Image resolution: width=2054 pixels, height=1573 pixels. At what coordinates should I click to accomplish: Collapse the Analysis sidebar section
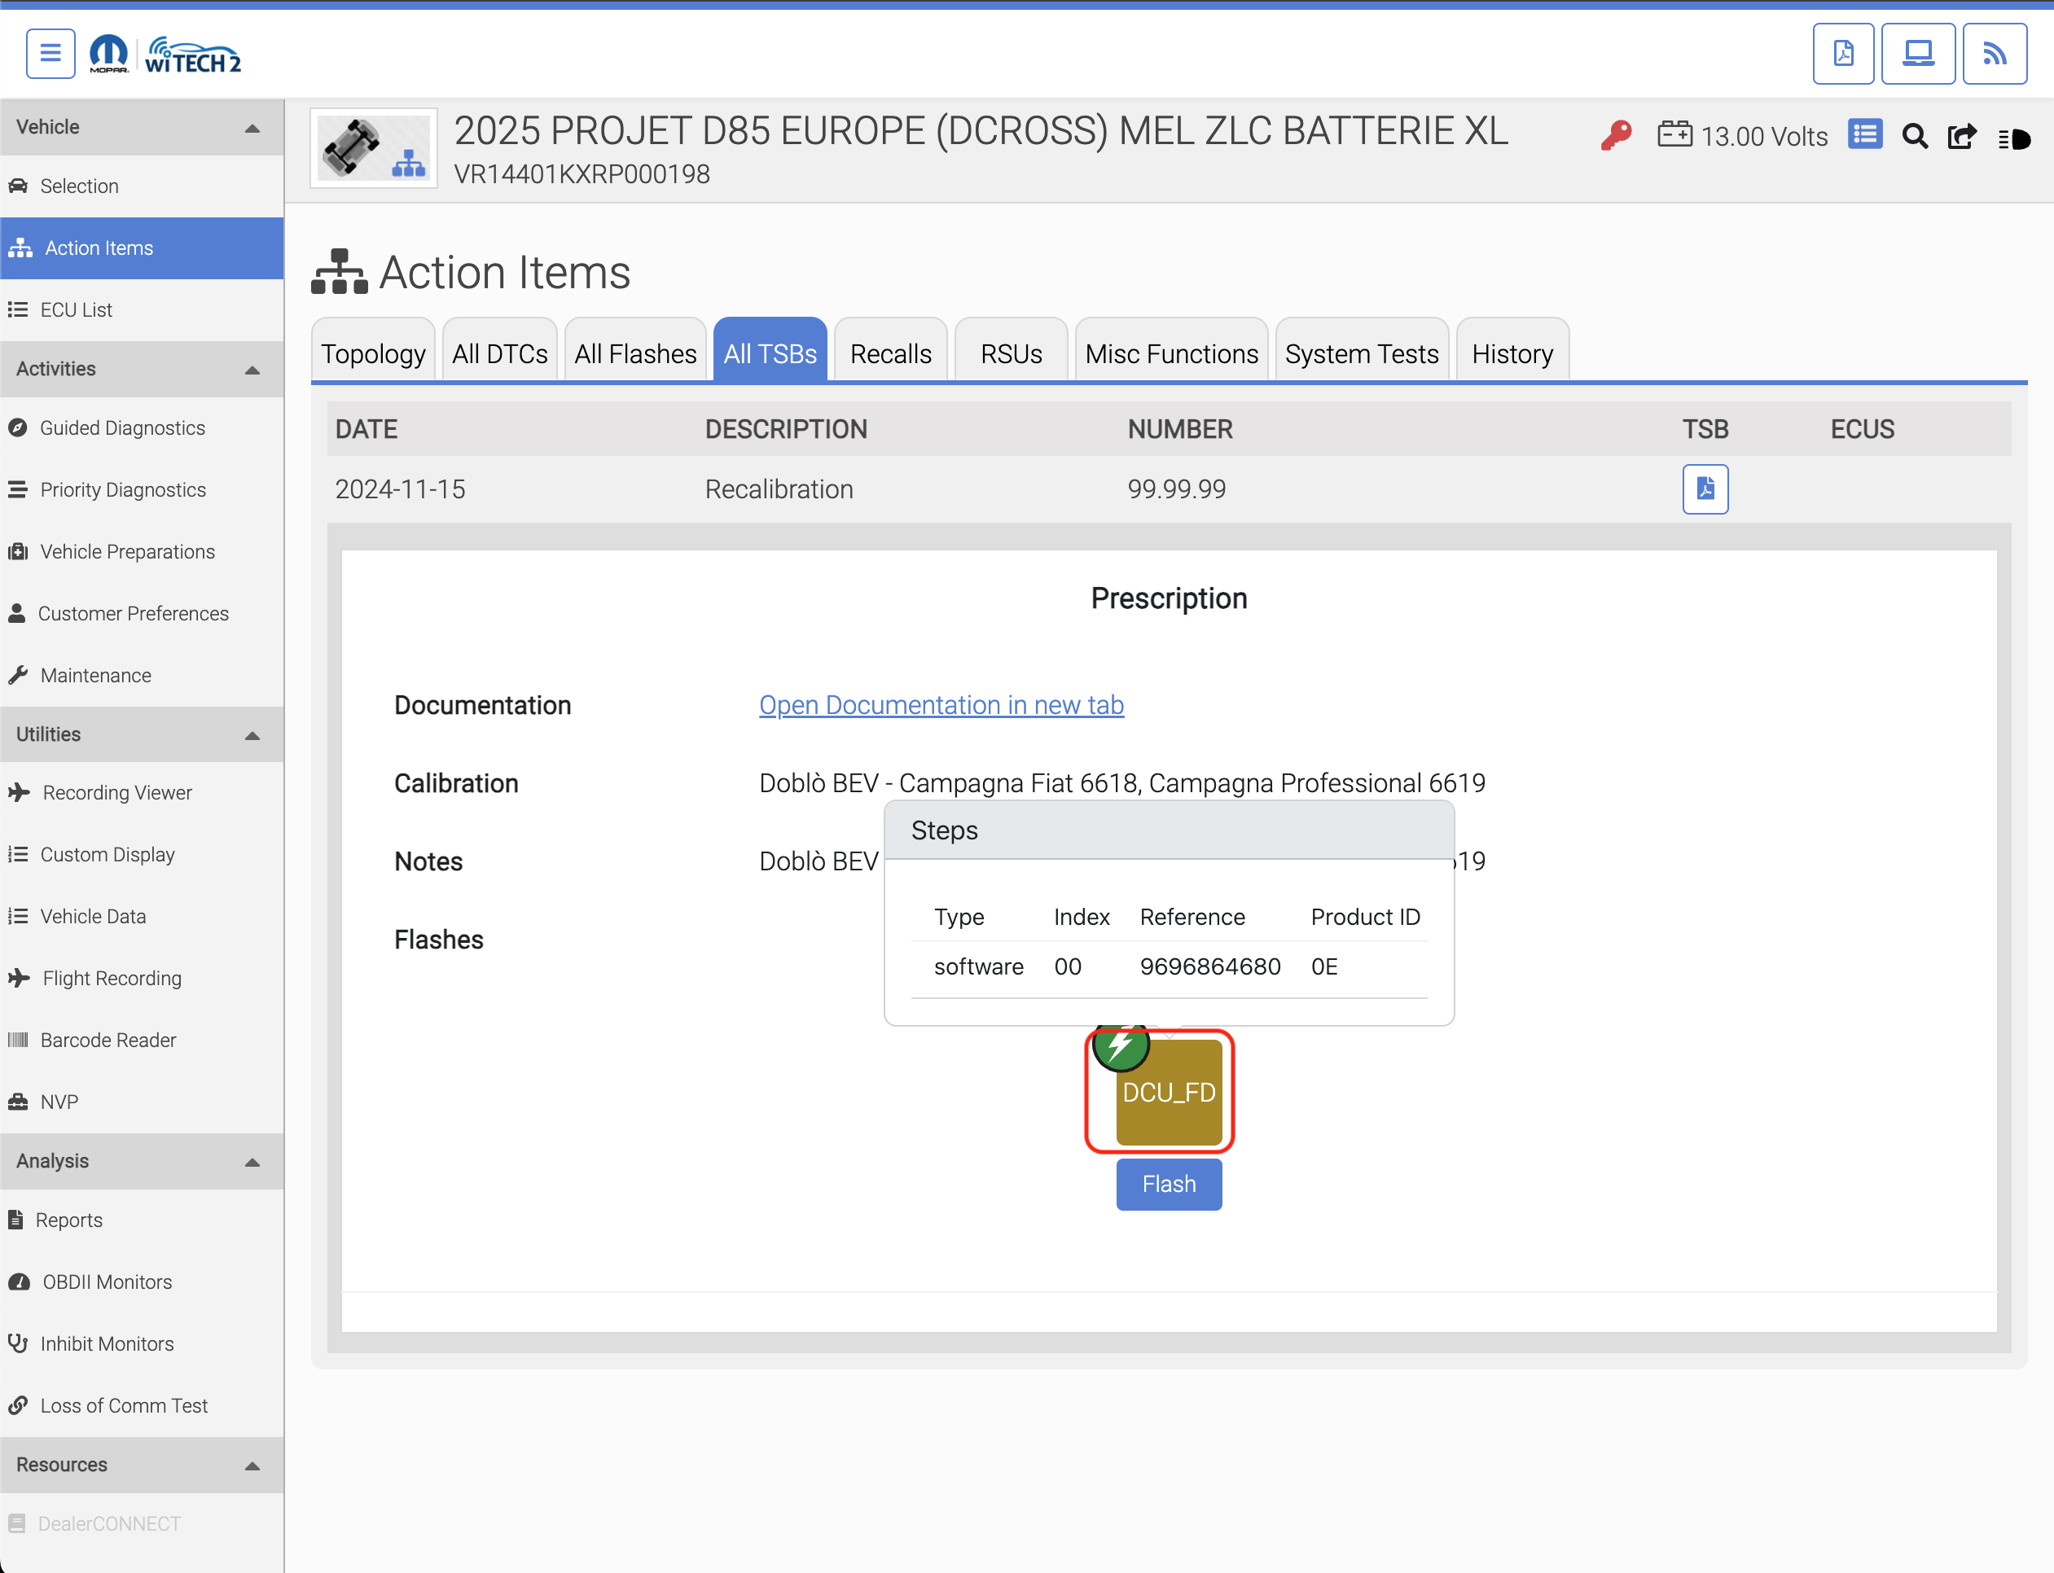tap(142, 1161)
